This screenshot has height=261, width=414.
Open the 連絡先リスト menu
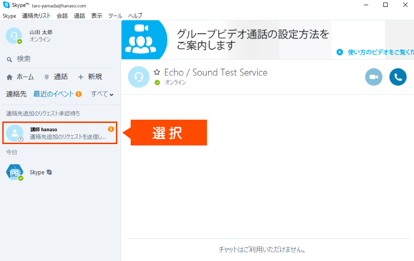[36, 16]
